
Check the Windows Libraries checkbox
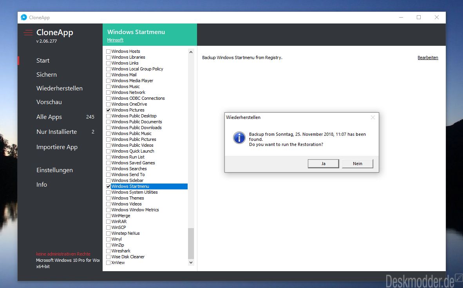pos(109,57)
